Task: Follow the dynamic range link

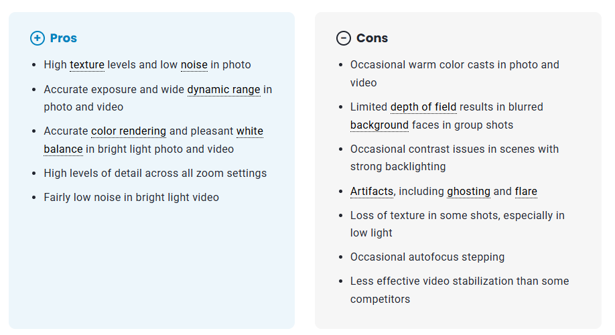Action: (x=223, y=89)
